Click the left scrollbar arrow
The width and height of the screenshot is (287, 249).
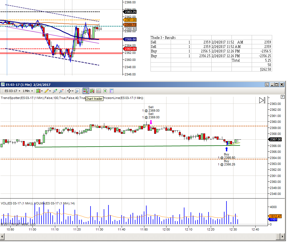click(x=2, y=237)
